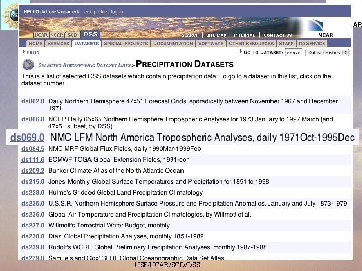Image resolution: width=362 pixels, height=271 pixels.
Task: Open the SPECIAL PROJECTS tab
Action: tap(126, 44)
